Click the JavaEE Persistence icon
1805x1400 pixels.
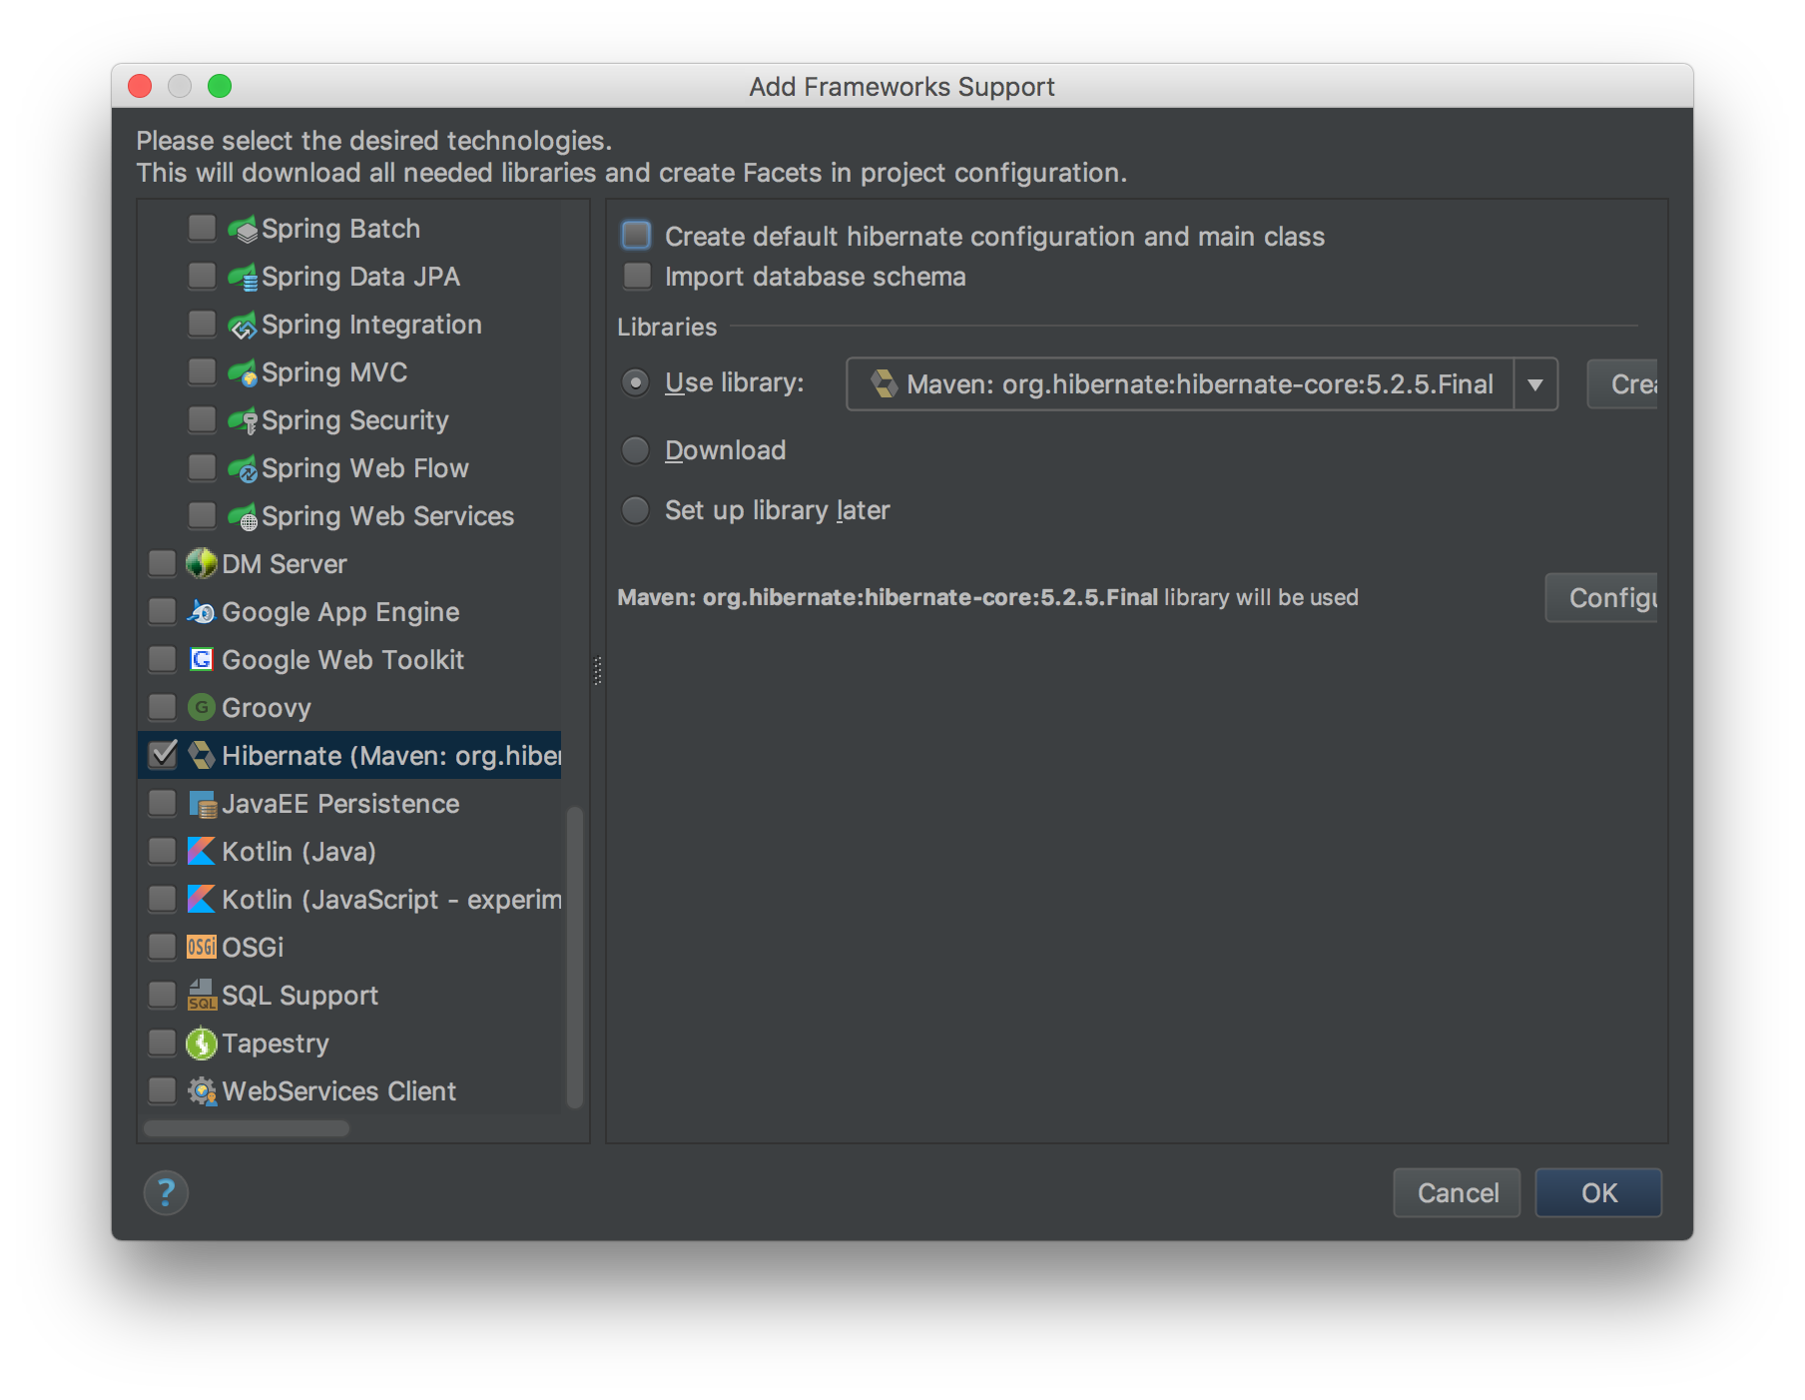coord(203,804)
